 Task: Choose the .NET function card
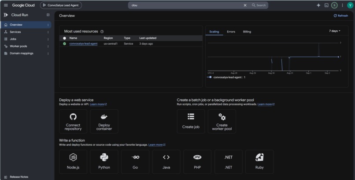229,162
